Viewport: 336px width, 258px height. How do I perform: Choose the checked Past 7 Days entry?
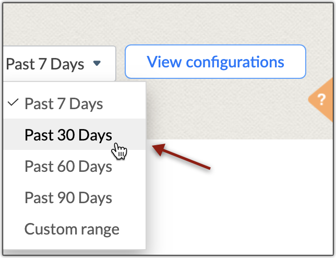(x=64, y=103)
